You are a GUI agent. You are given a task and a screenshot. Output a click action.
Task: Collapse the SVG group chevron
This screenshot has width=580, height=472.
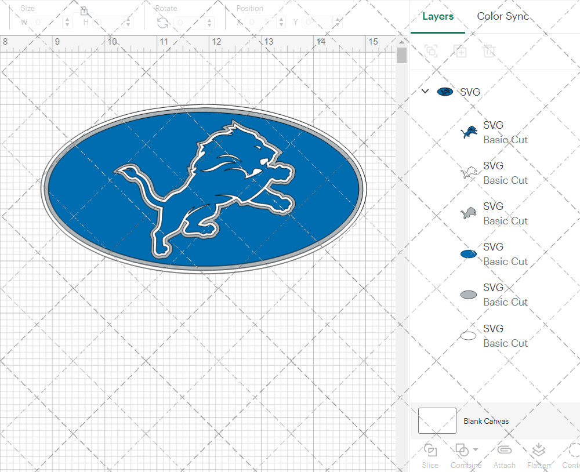click(425, 92)
